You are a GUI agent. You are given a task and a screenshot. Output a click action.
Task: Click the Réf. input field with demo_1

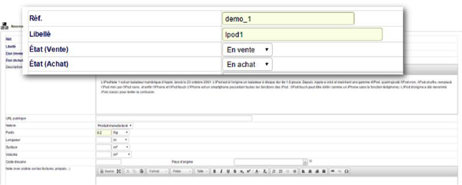coord(288,19)
